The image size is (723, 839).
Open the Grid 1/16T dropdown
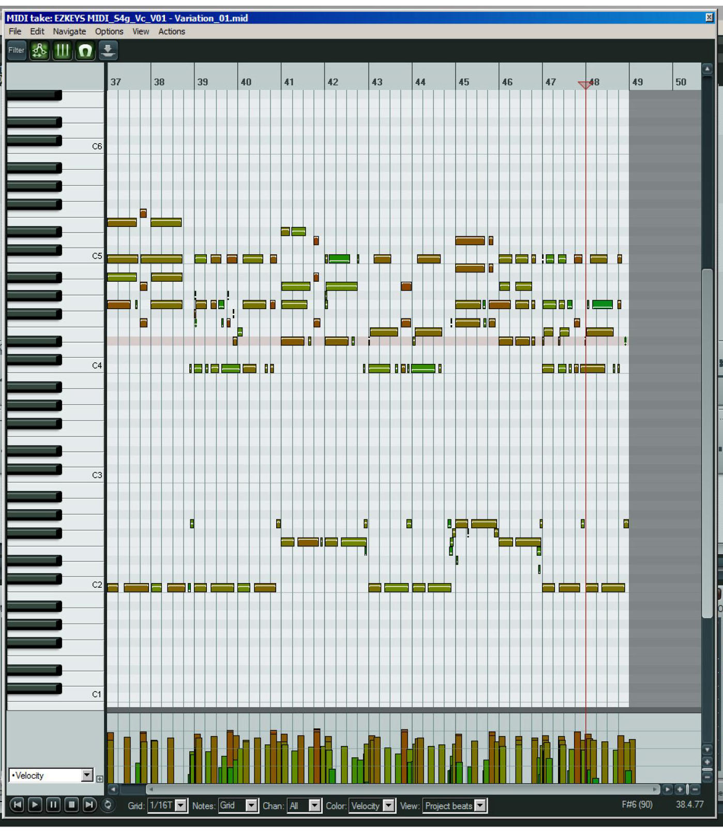point(180,805)
